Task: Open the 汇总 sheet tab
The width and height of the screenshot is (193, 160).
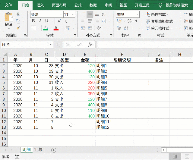Action: (x=38, y=149)
